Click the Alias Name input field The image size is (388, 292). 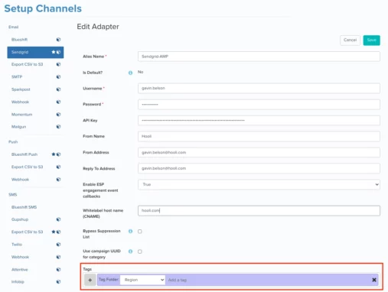click(259, 57)
